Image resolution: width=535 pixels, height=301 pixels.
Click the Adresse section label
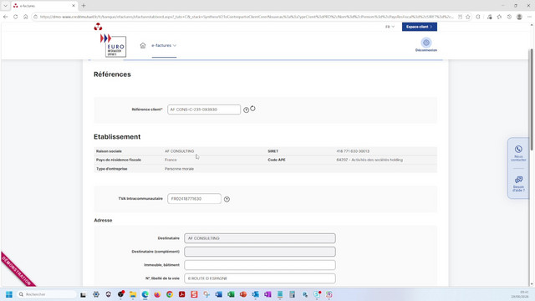pos(103,221)
